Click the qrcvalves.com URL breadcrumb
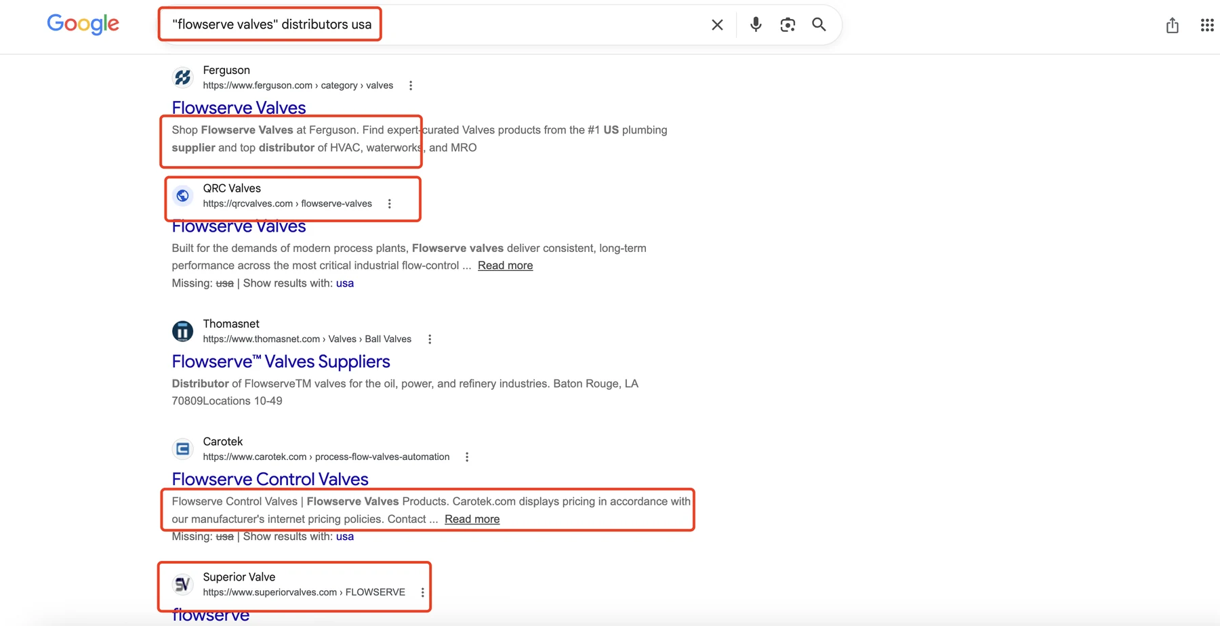The height and width of the screenshot is (626, 1220). click(287, 203)
